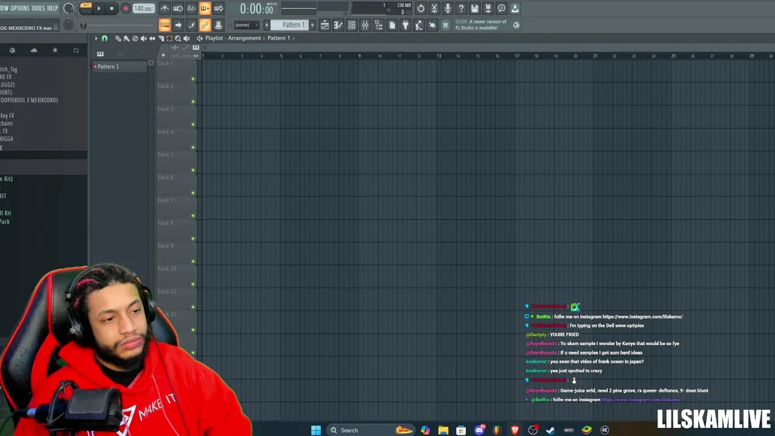Click Pattern 1 breadcrumb in playlist title
This screenshot has width=775, height=436.
click(279, 38)
